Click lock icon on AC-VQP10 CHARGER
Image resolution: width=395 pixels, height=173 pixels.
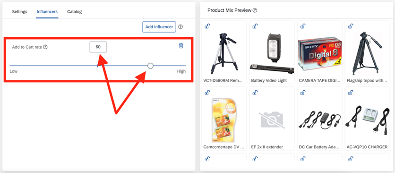coord(351,93)
